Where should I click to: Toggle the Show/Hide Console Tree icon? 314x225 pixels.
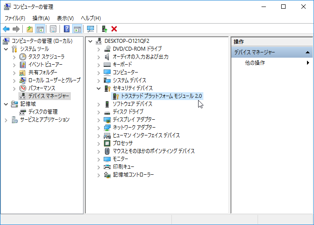[40, 29]
